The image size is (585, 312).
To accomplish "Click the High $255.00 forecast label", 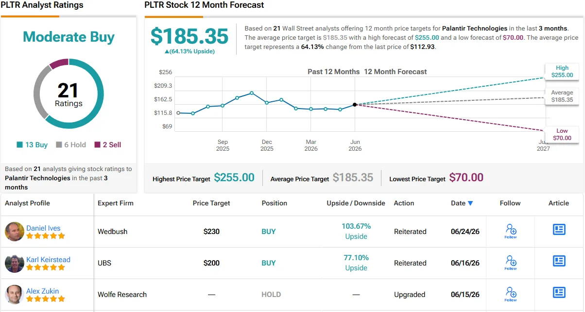I will pyautogui.click(x=562, y=72).
